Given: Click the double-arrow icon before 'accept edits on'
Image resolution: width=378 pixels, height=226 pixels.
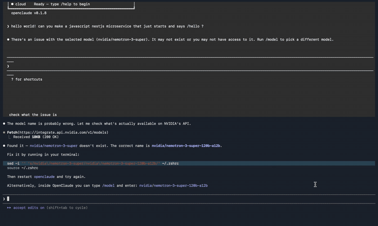Looking at the screenshot, I should (9, 208).
